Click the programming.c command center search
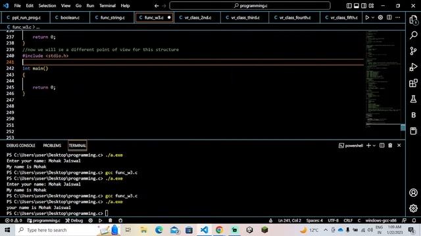Image resolution: width=421 pixels, height=236 pixels. tap(250, 6)
